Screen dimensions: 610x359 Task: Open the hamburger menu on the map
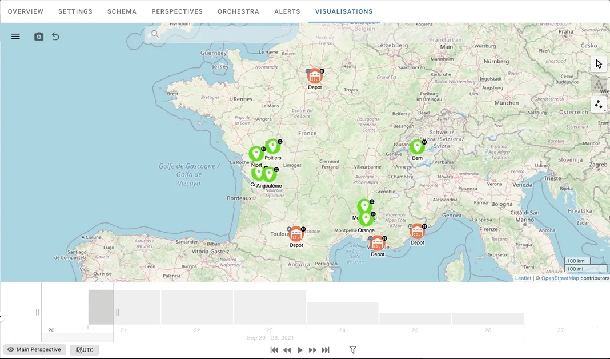[x=15, y=37]
